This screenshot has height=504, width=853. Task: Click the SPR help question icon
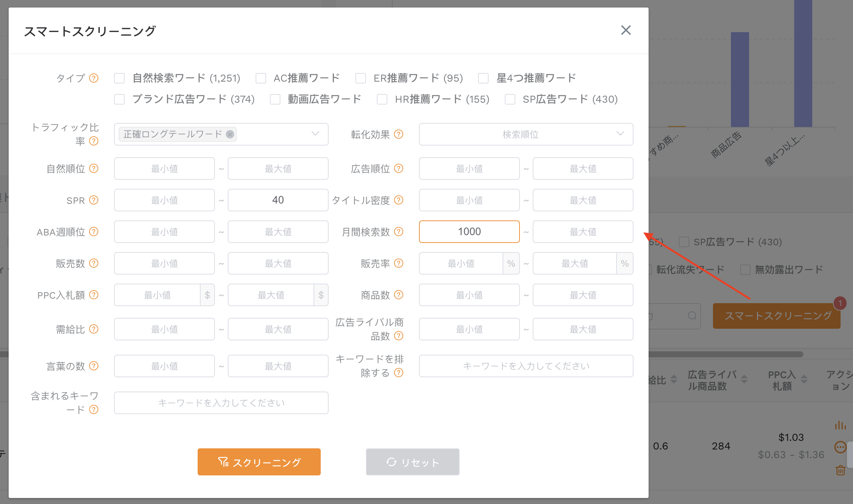[x=94, y=200]
